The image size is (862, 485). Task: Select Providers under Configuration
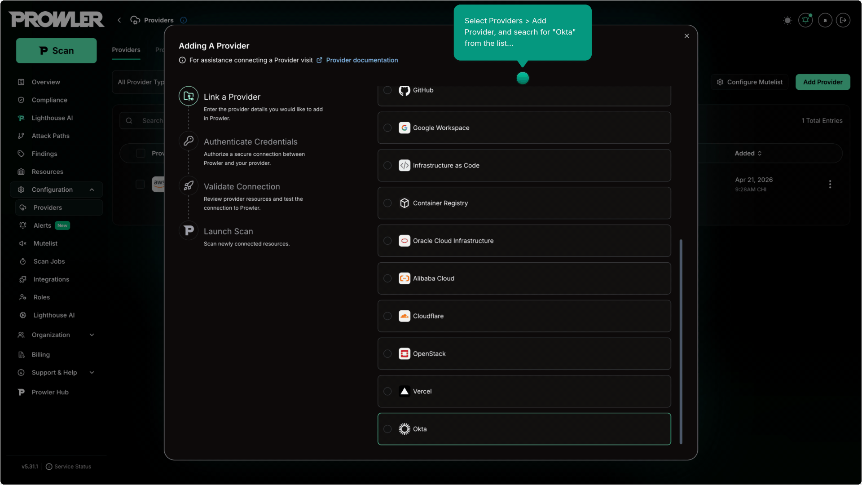pyautogui.click(x=59, y=208)
